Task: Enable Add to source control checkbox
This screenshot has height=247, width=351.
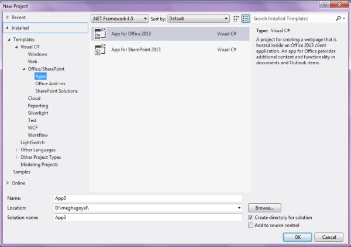Action: tap(250, 225)
